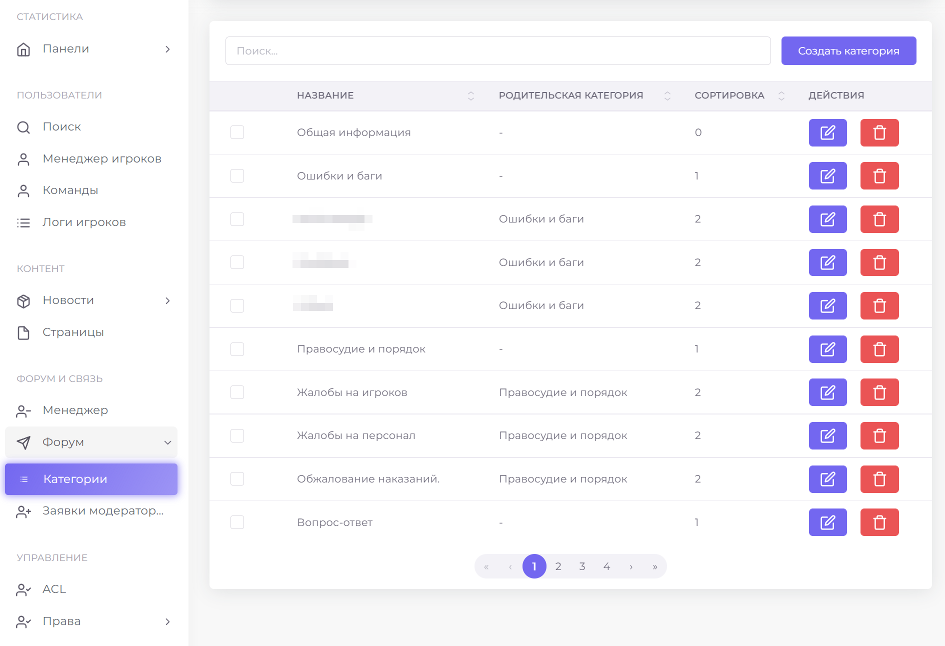Delete the Общая информация category

click(879, 132)
